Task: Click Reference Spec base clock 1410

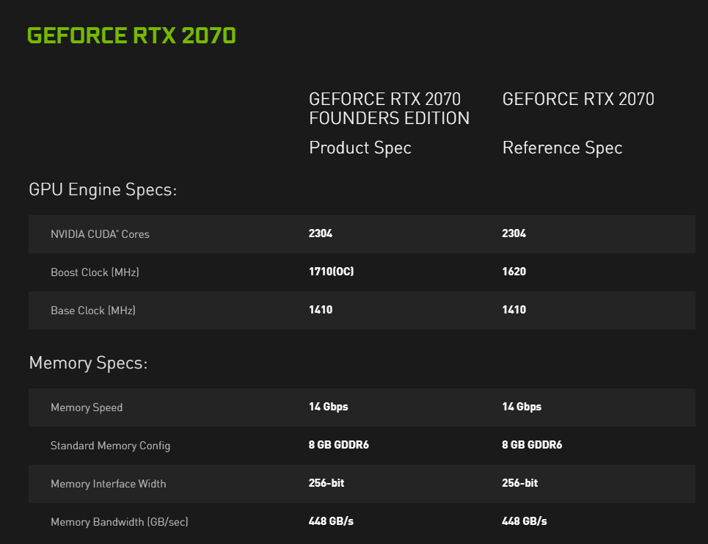Action: 514,310
